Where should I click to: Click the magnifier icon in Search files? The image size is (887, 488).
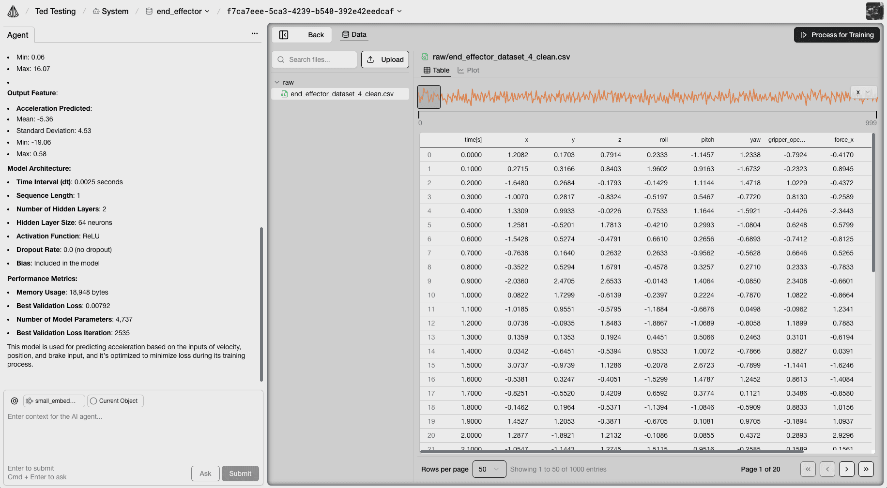[281, 59]
